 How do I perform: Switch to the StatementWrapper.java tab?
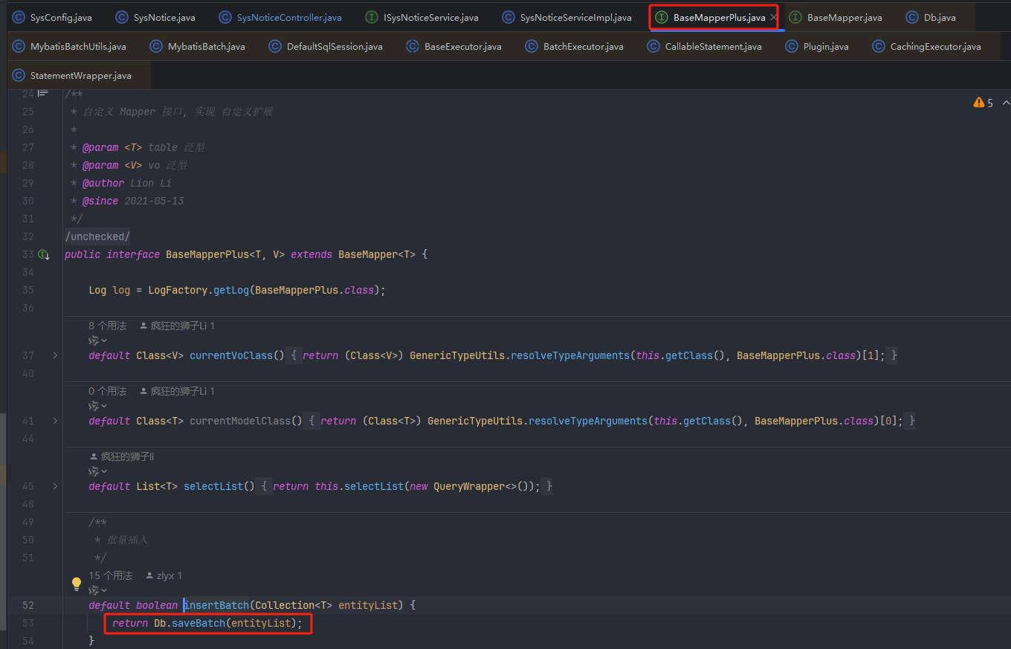click(80, 76)
